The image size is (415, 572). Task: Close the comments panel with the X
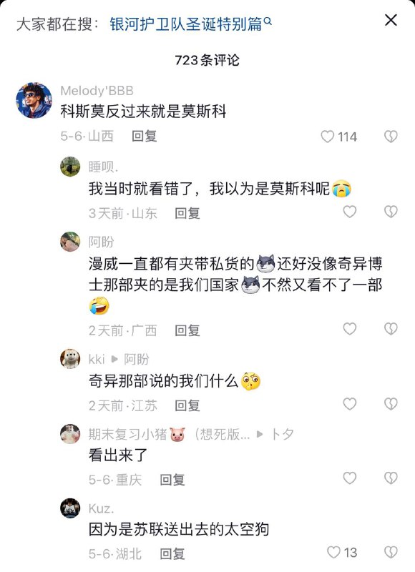pos(391,21)
